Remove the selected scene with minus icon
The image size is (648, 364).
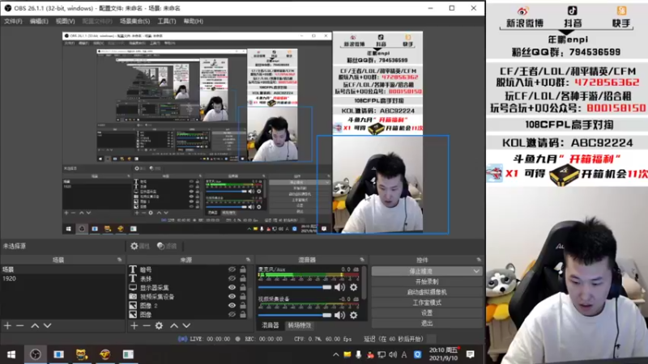point(19,326)
